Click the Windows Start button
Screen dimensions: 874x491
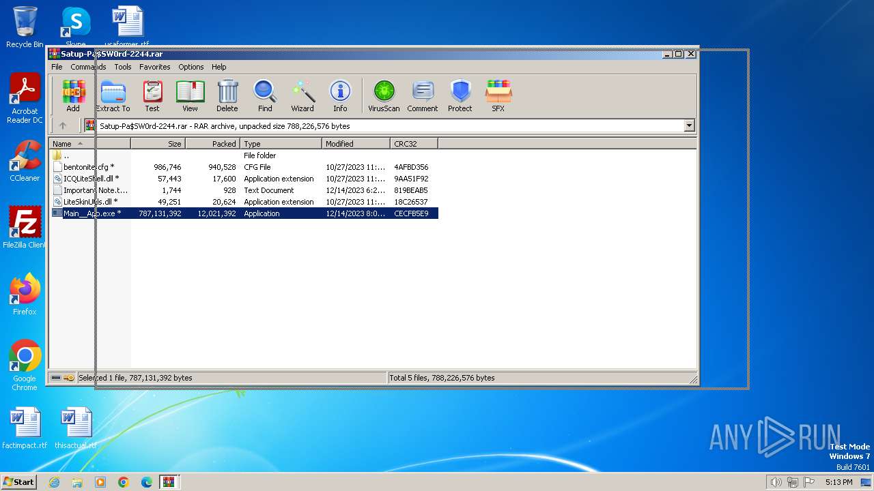19,482
